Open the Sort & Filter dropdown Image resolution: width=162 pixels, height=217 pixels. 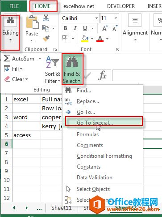[53, 69]
